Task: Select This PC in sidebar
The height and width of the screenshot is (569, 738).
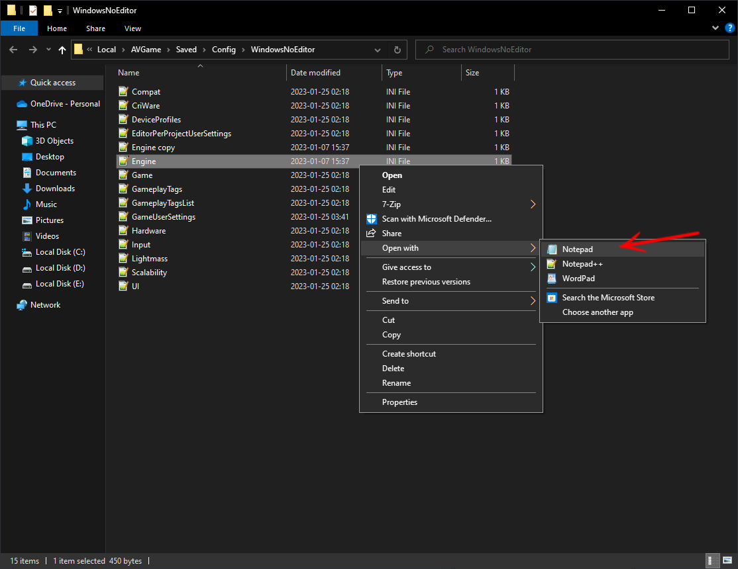Action: coord(36,124)
